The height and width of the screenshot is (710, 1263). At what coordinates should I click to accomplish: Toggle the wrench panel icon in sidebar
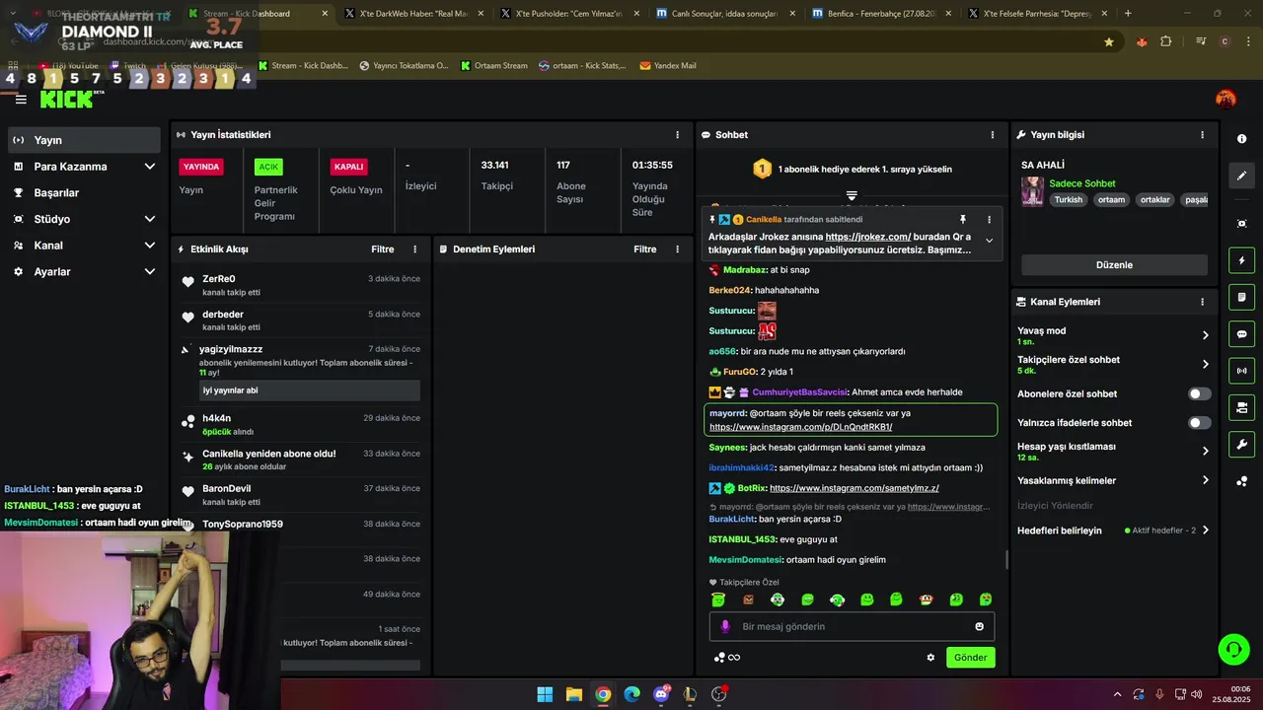1241,444
